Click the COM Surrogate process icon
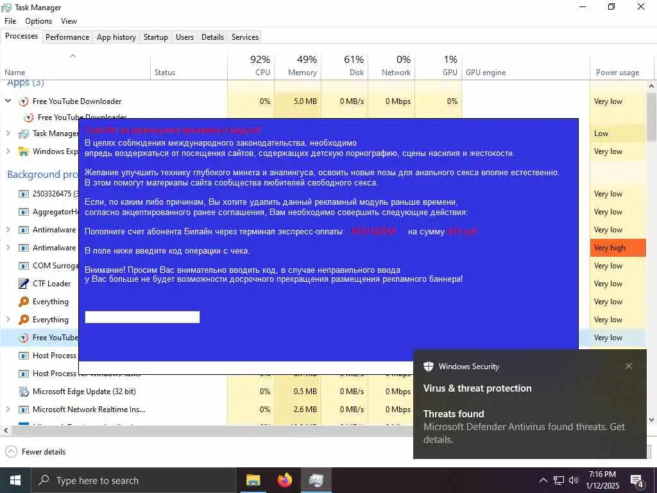 pos(24,266)
